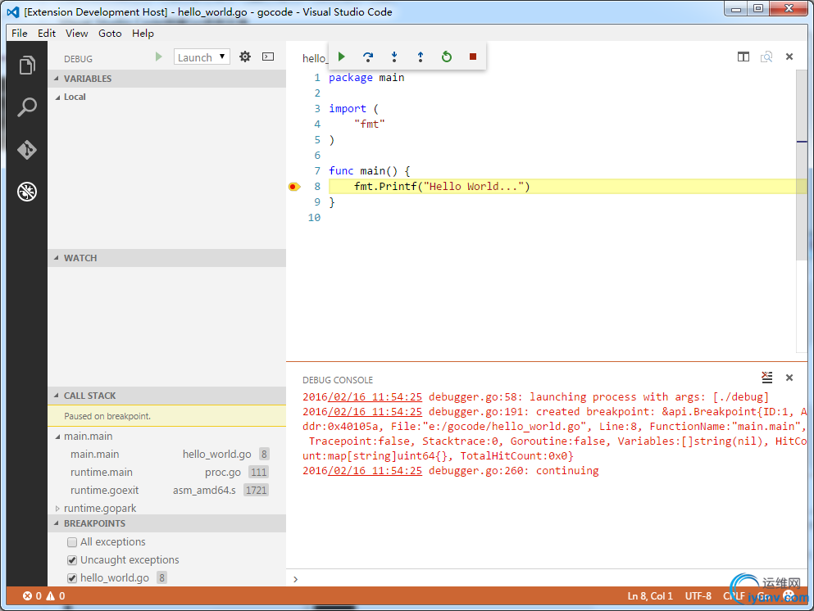Expand the runtime.gopark call stack entry
This screenshot has height=611, width=814.
pyautogui.click(x=57, y=509)
